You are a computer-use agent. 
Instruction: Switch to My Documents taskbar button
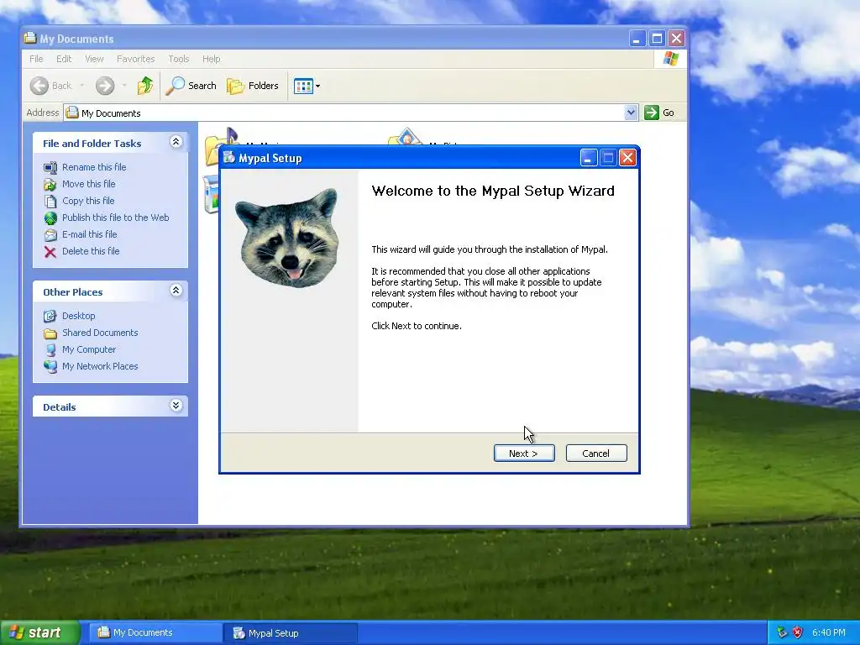(x=155, y=632)
